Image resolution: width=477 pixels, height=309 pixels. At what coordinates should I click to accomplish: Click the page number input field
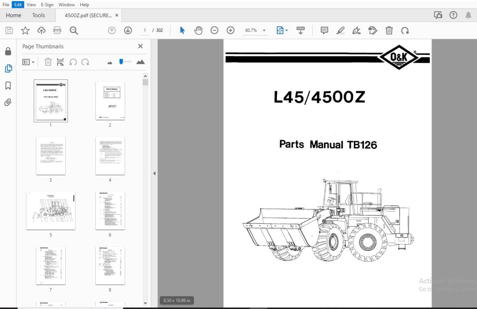(x=144, y=31)
